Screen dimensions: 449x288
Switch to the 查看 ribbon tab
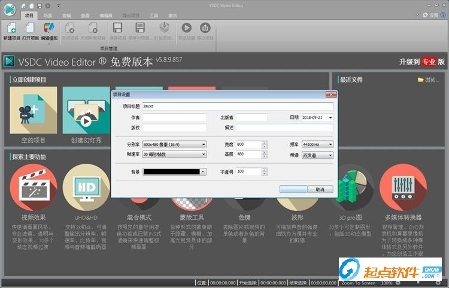click(x=85, y=16)
